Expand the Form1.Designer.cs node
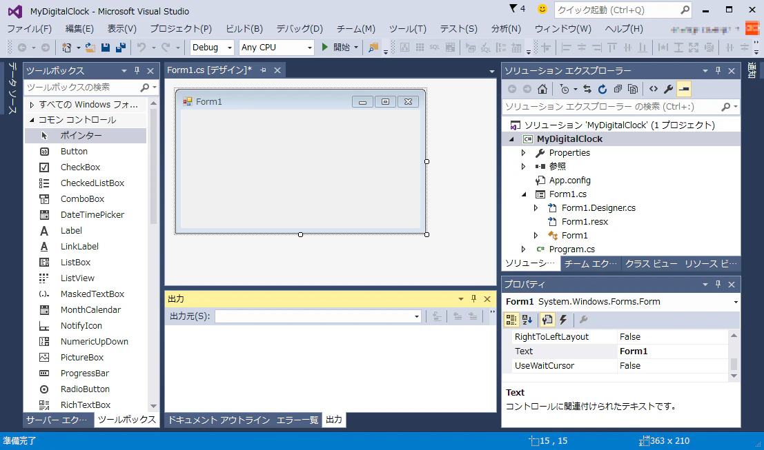 [x=536, y=207]
